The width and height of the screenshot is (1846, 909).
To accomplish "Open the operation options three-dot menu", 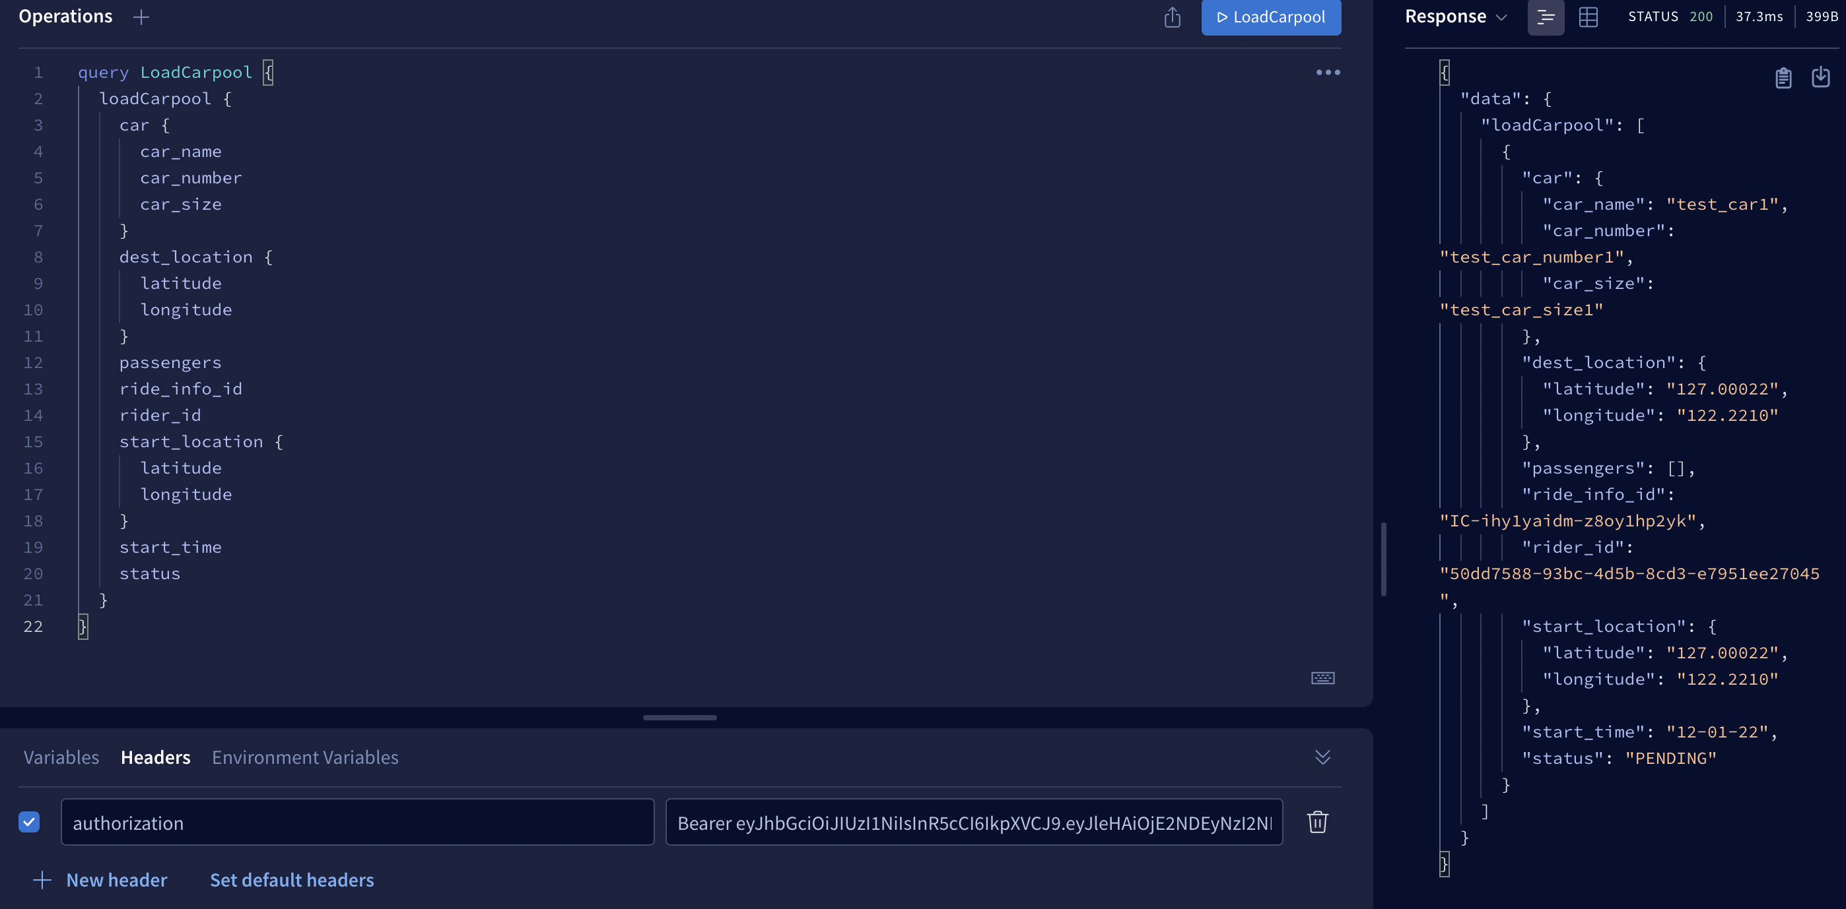I will point(1327,73).
